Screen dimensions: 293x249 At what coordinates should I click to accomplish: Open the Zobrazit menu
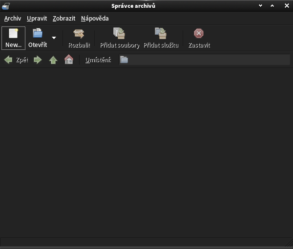pos(64,19)
